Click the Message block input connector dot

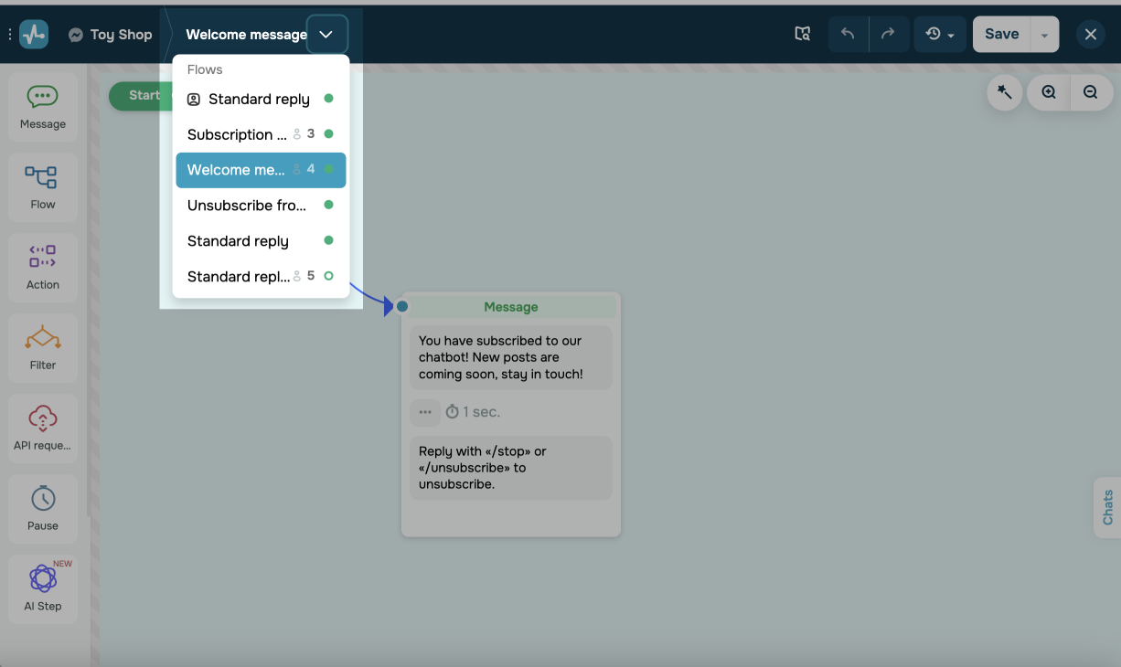click(x=402, y=307)
